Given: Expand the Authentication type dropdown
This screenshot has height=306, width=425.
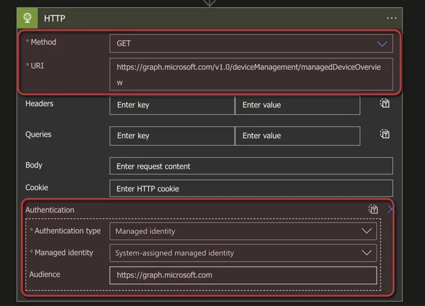Looking at the screenshot, I should (243, 231).
